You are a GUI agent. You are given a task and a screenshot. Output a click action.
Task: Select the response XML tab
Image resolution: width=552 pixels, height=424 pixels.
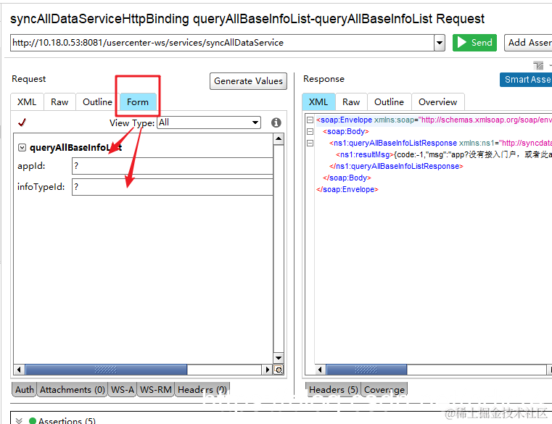(x=318, y=102)
